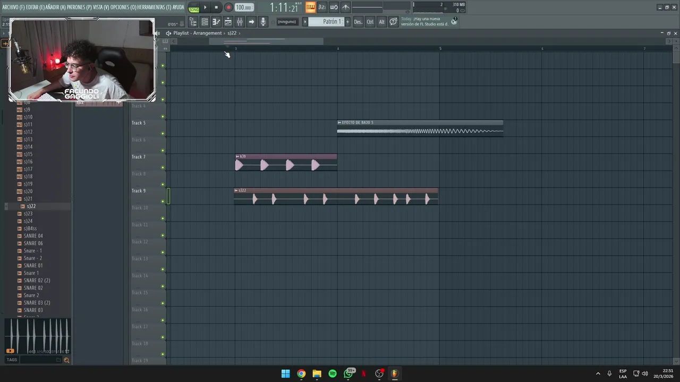This screenshot has height=382, width=680.
Task: Click bar 4 marker on timeline ruler
Action: coord(338,48)
